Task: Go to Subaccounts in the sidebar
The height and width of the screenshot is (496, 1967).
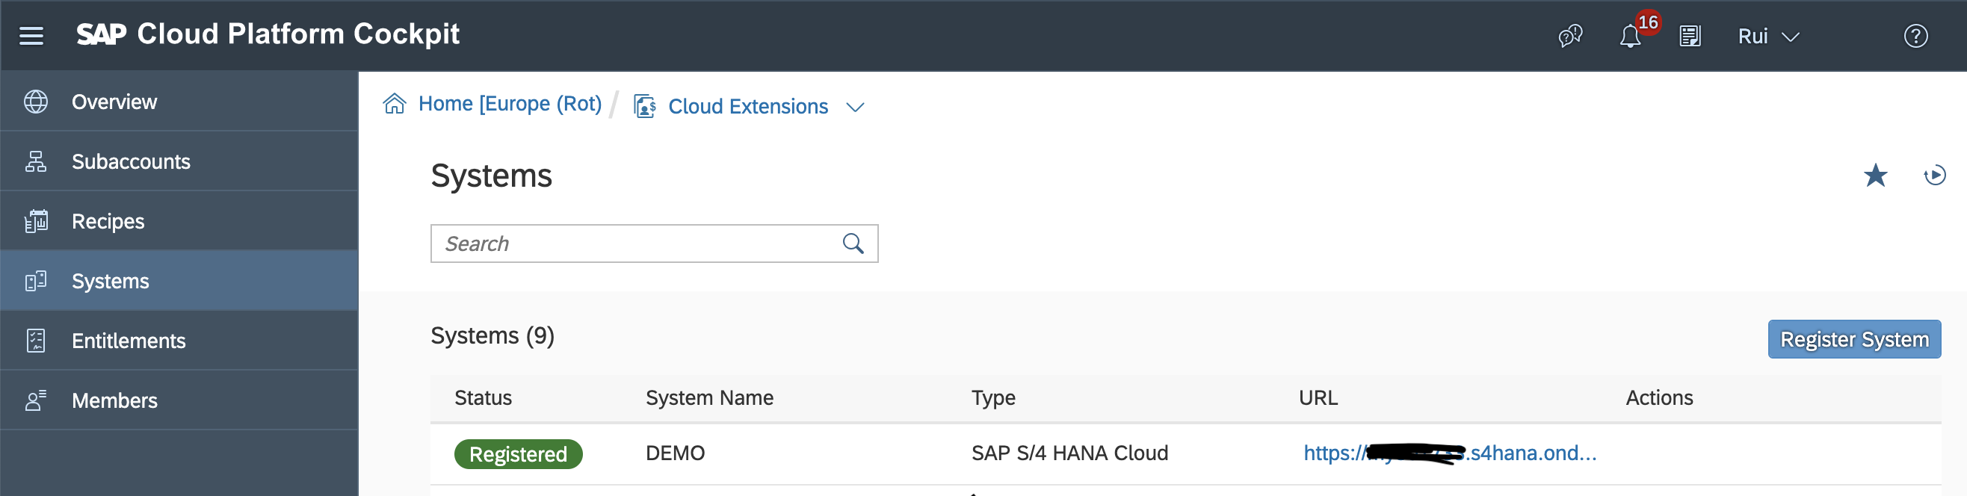Action: coord(131,162)
